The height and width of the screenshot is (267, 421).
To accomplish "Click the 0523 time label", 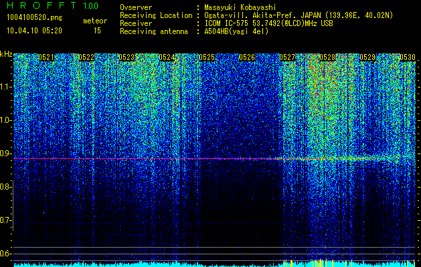I will tap(127, 57).
